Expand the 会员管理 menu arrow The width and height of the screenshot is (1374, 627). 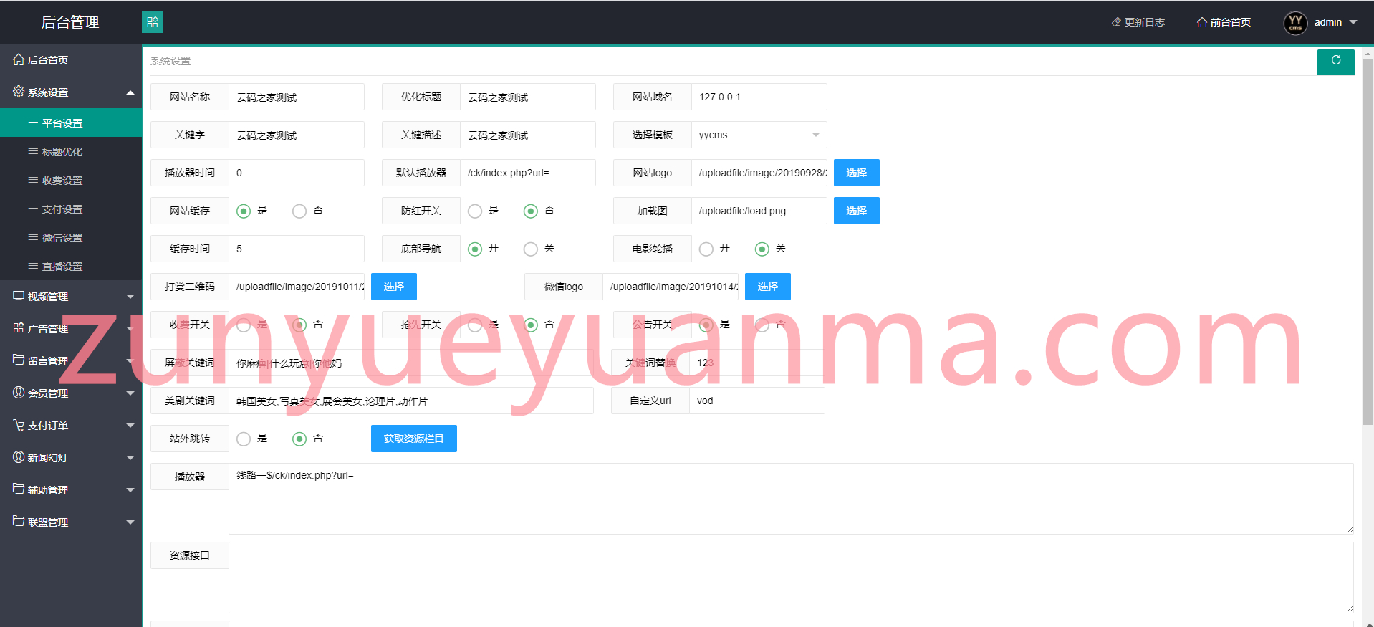130,393
